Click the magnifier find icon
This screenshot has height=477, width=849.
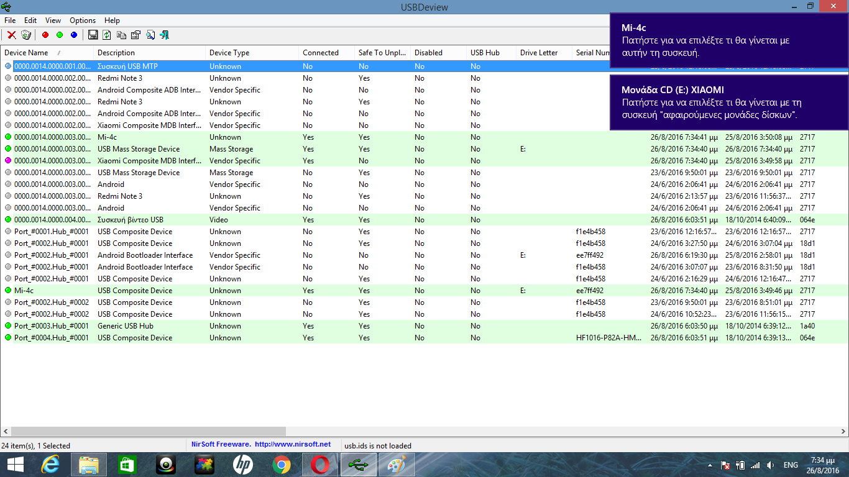pos(150,35)
